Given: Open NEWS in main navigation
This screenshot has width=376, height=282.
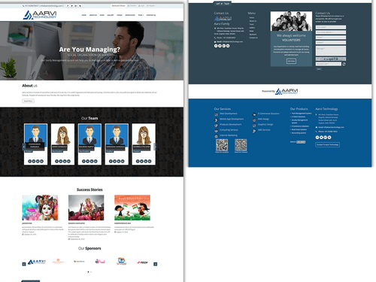Looking at the screenshot, I should click(x=102, y=15).
